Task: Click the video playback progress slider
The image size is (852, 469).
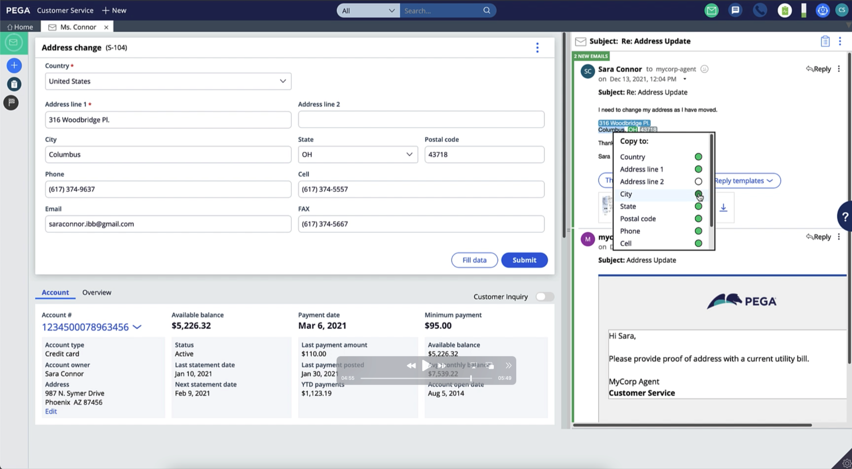Action: click(426, 378)
